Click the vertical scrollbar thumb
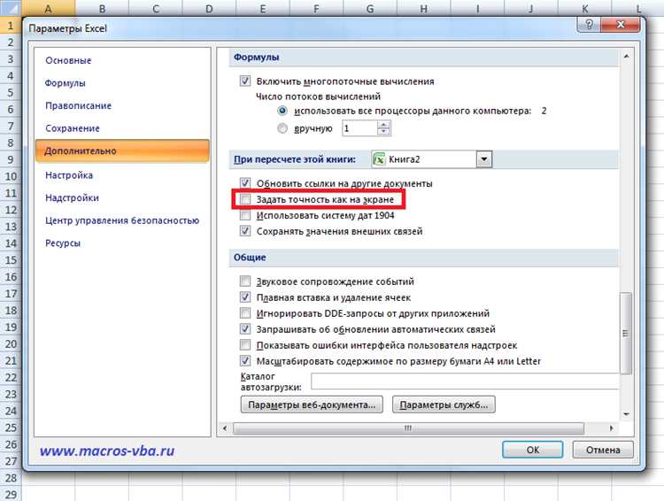This screenshot has width=664, height=501. pyautogui.click(x=626, y=334)
